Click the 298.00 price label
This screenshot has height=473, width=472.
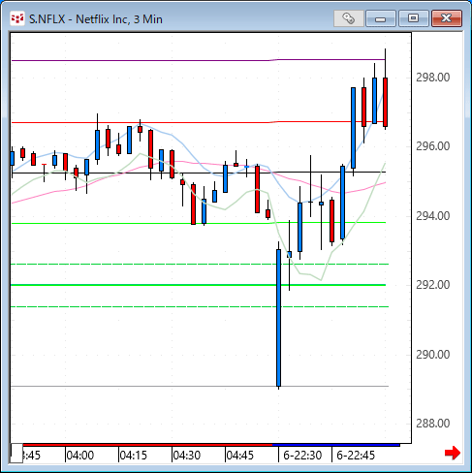[432, 78]
